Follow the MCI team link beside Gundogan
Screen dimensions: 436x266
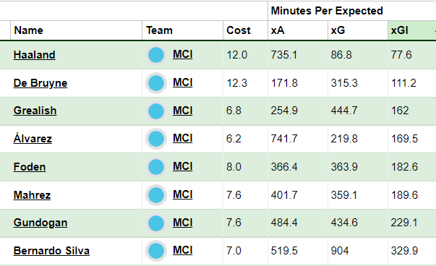click(183, 223)
